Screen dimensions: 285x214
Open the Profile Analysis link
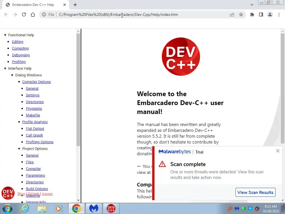(x=35, y=122)
